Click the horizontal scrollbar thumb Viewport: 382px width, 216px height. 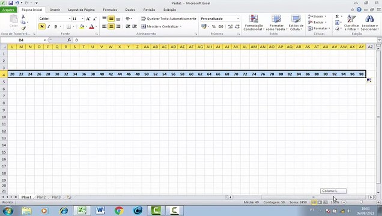314,197
